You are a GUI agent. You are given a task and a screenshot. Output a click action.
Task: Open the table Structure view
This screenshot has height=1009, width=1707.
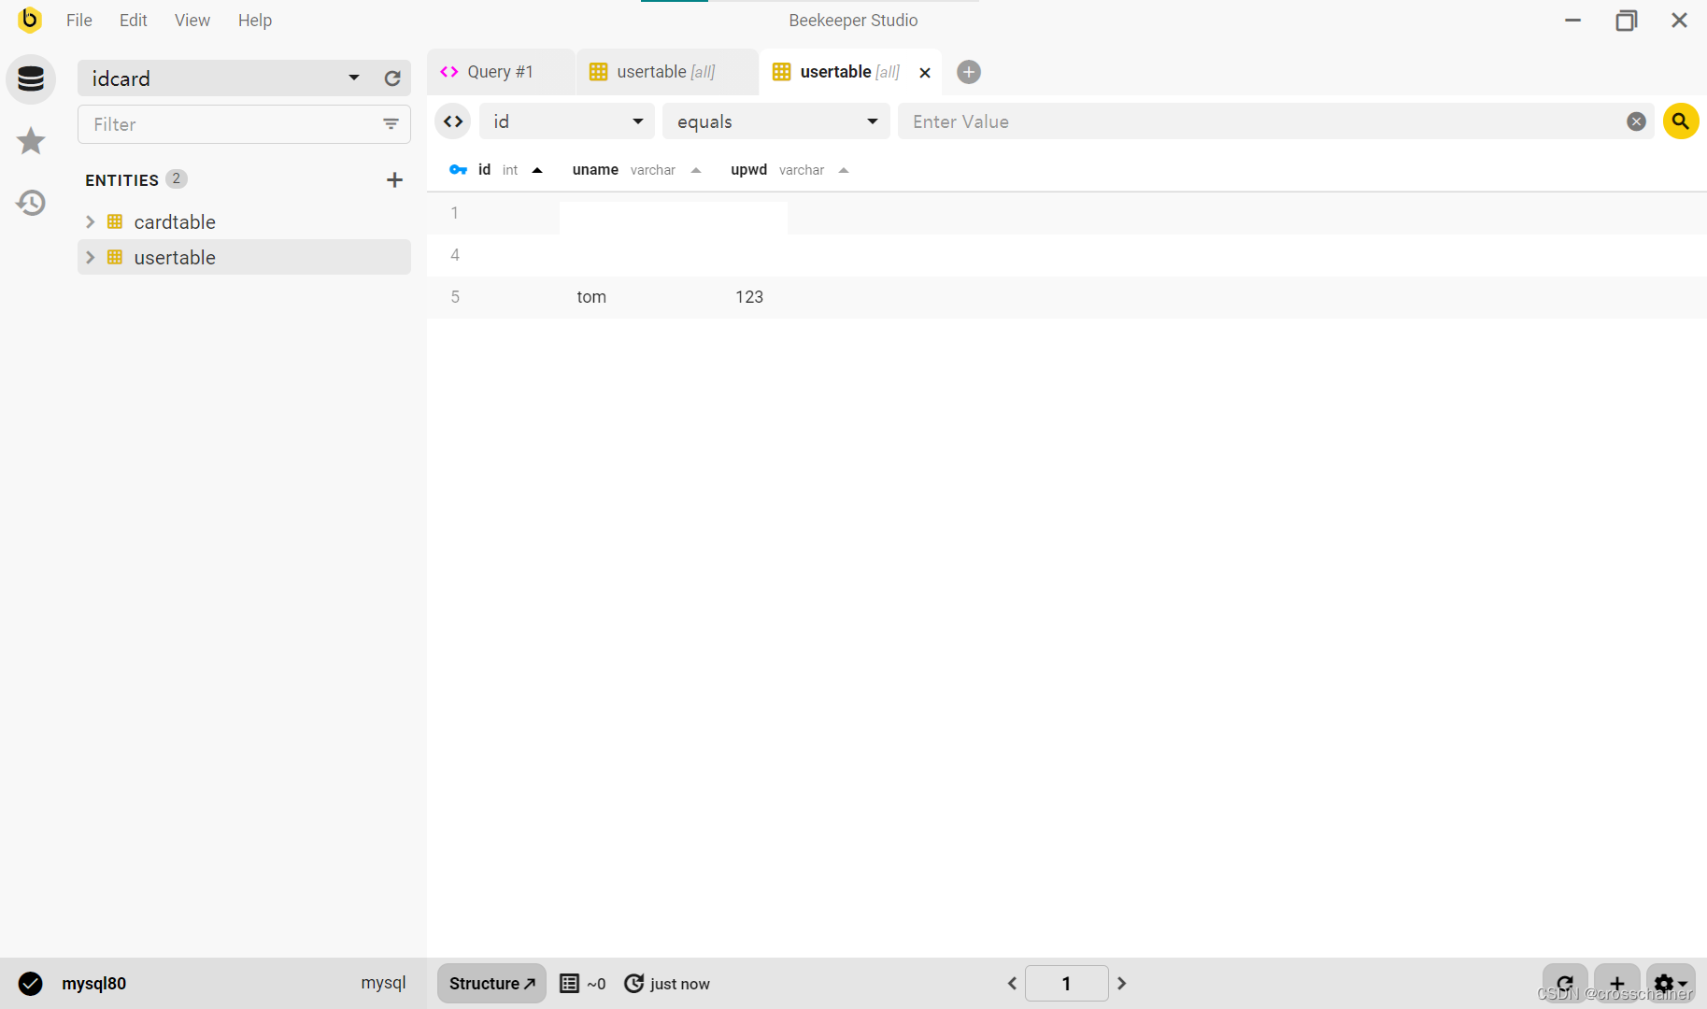[491, 983]
